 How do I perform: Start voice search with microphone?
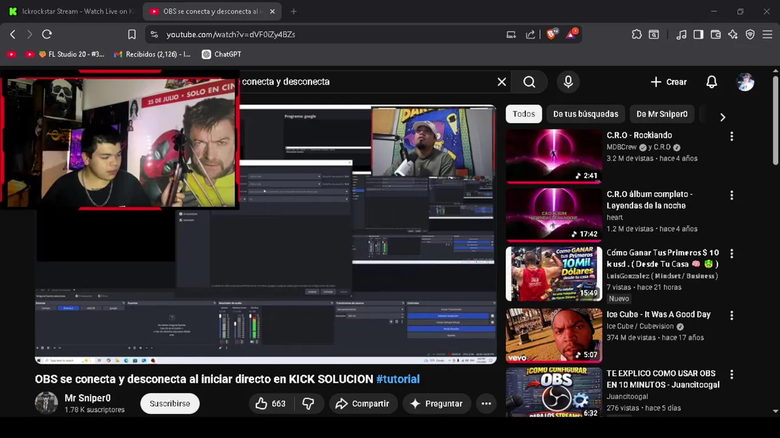(x=568, y=82)
